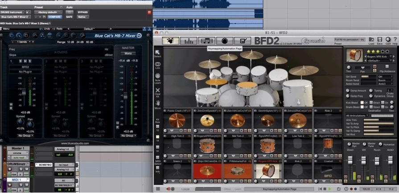Click the BFD2 bottom-left menu lines icon

158,189
